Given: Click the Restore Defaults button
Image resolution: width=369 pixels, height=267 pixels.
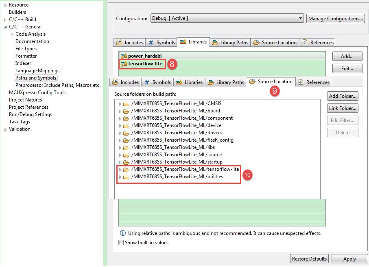Looking at the screenshot, I should (x=309, y=259).
